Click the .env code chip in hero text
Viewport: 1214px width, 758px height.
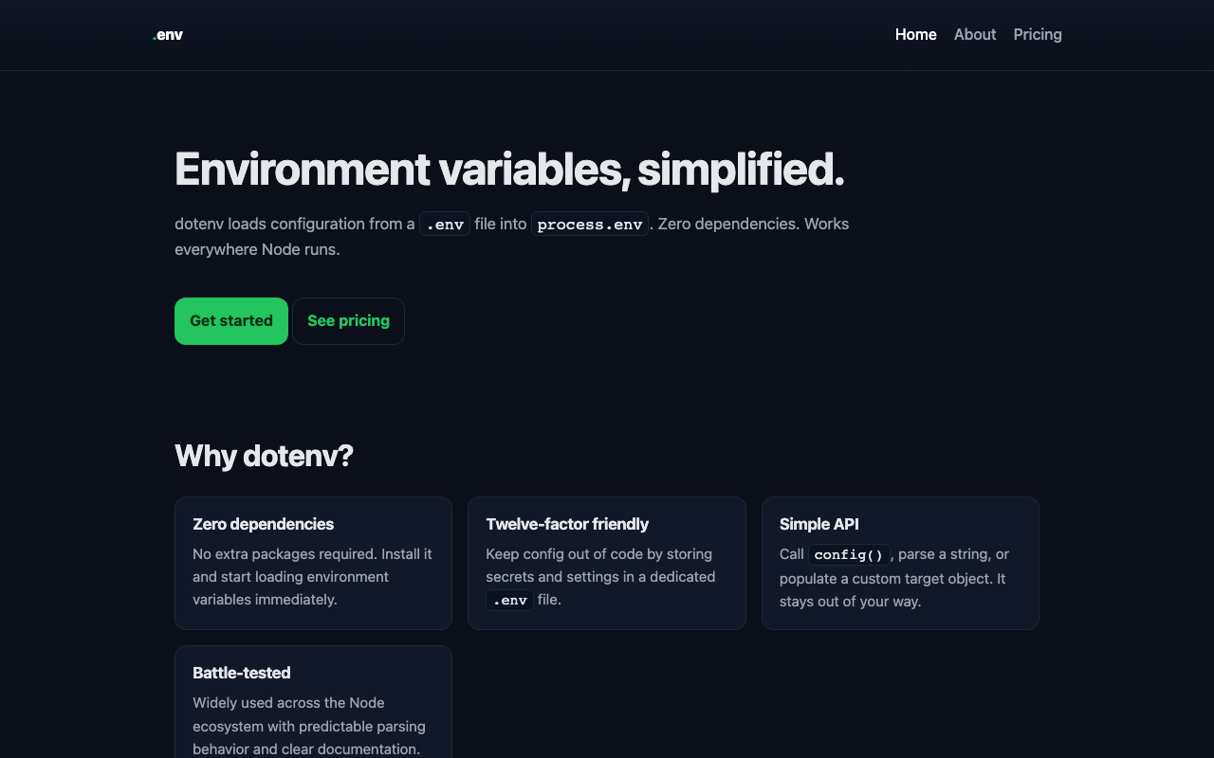[445, 225]
